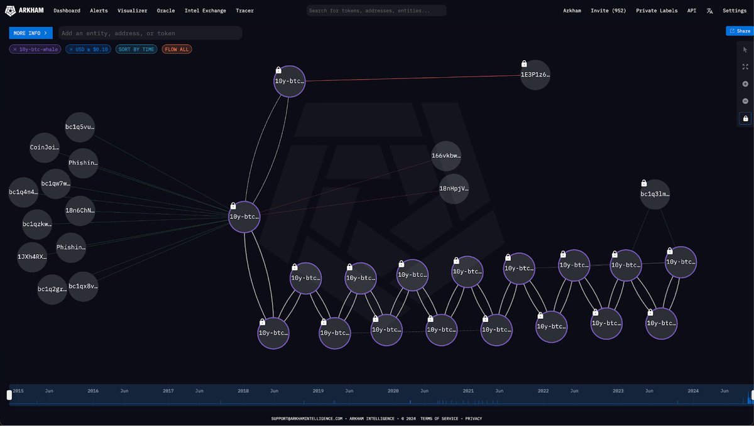Select the 18n6ChN... node
This screenshot has width=754, height=426.
click(x=80, y=210)
